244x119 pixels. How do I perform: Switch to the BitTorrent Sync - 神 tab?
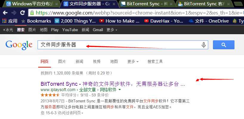point(146,4)
